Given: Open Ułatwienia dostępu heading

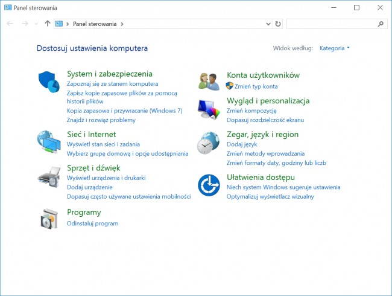Looking at the screenshot, I should [261, 178].
